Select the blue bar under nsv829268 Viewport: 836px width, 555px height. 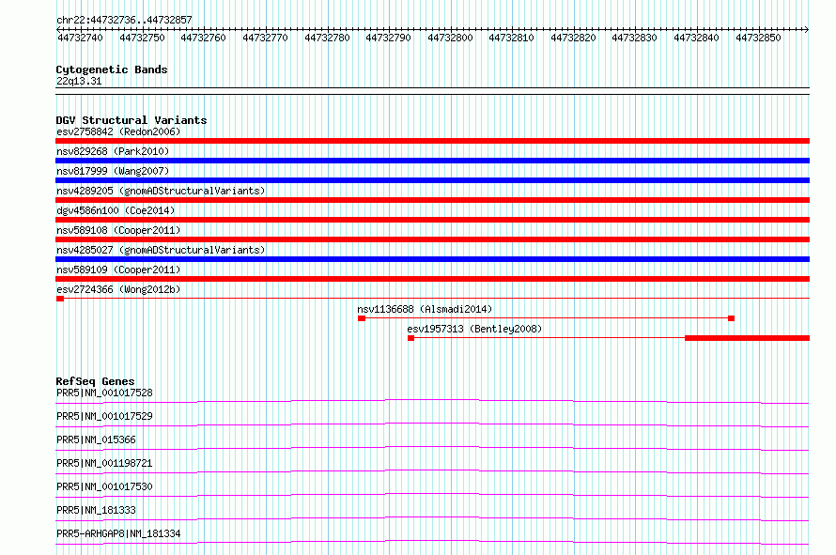(432, 161)
